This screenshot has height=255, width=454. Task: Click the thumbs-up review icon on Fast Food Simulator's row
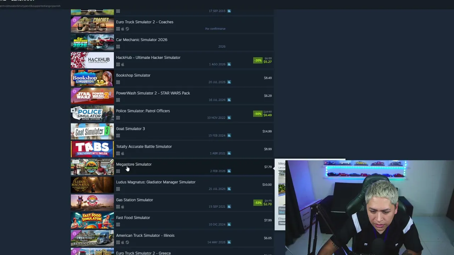(229, 224)
